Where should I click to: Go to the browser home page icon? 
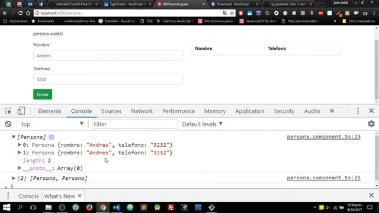click(28, 13)
